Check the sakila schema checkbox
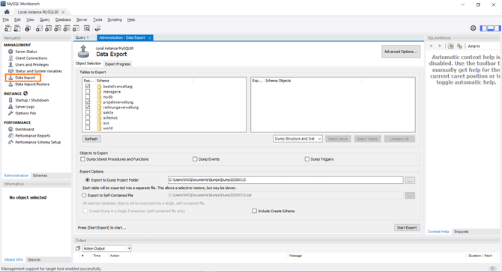The height and width of the screenshot is (272, 502). (x=88, y=112)
